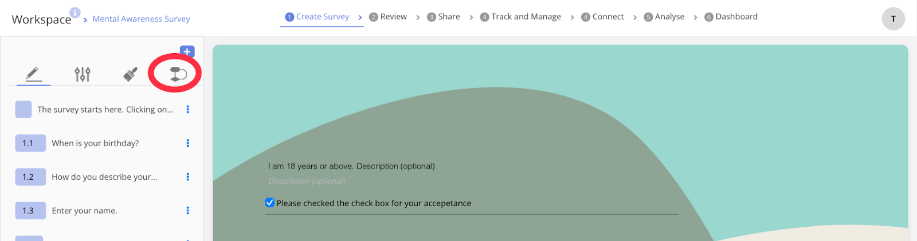This screenshot has width=917, height=241.
Task: Click the 1.2 question number badge
Action: (30, 177)
